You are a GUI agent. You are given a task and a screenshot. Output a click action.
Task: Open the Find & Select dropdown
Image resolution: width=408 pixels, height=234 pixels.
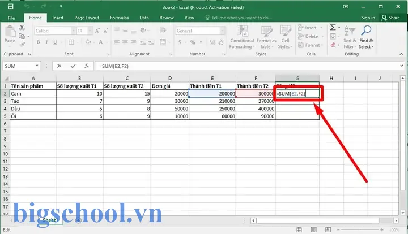point(366,37)
